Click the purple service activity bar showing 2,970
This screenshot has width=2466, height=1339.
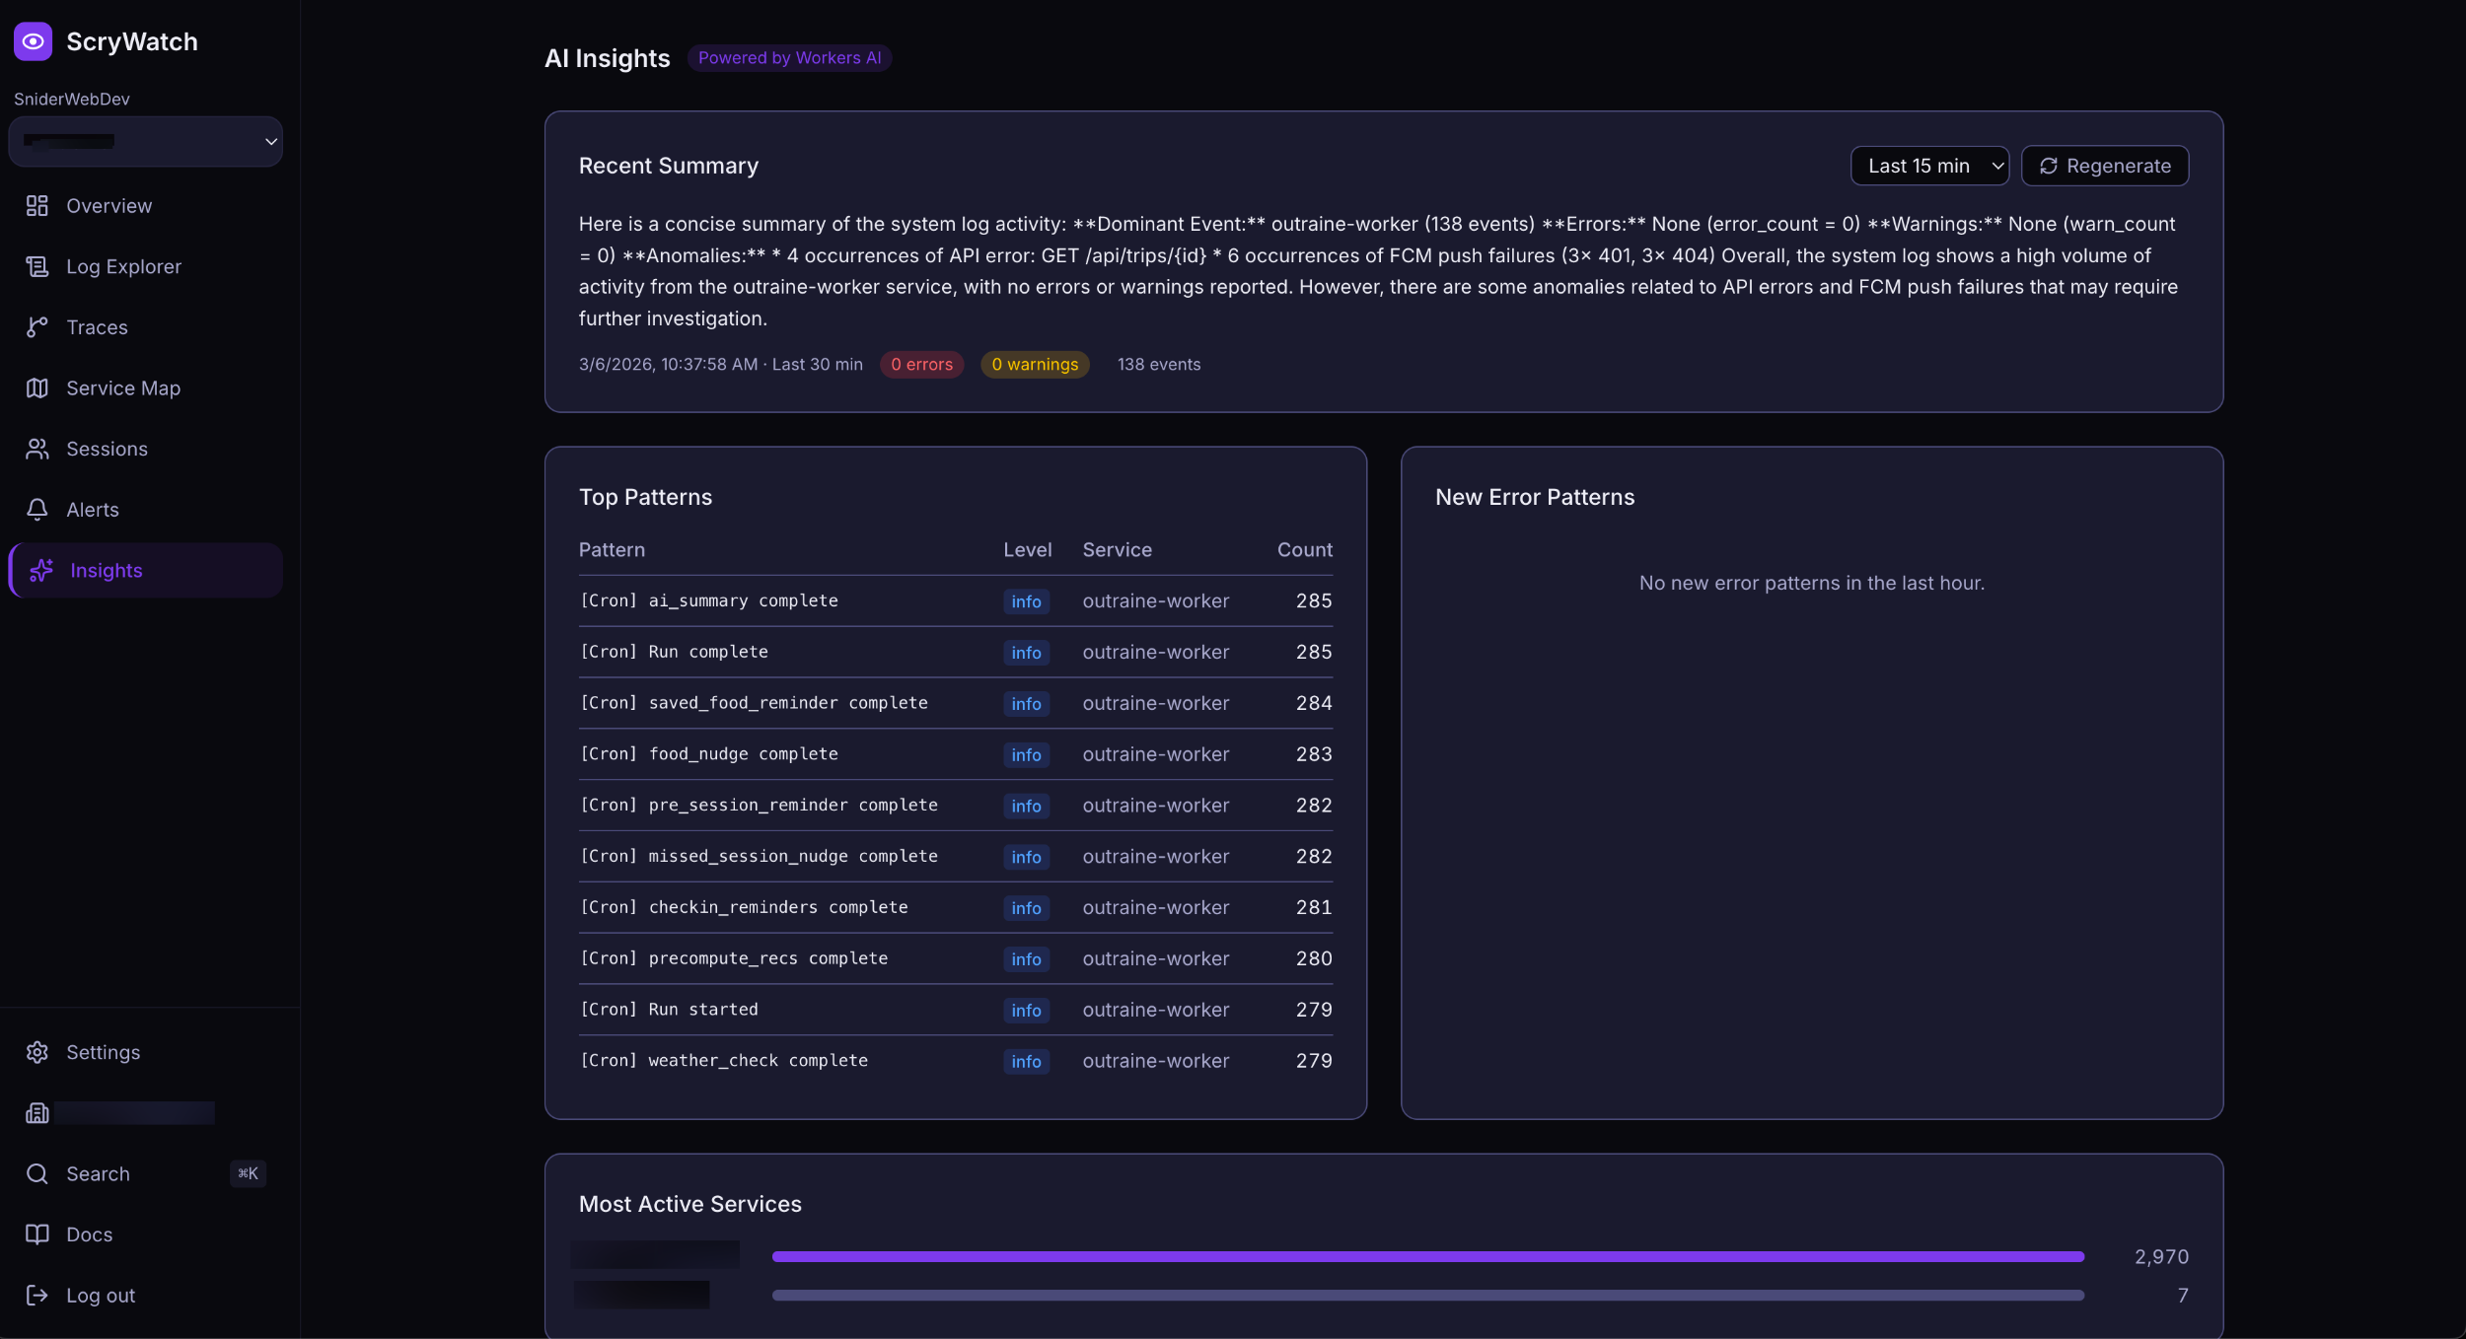click(1425, 1255)
